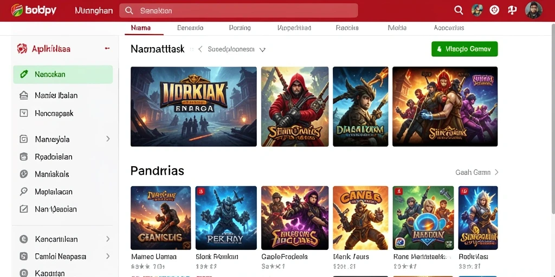Click the Camloi Neapasa sidebar icon

24,256
